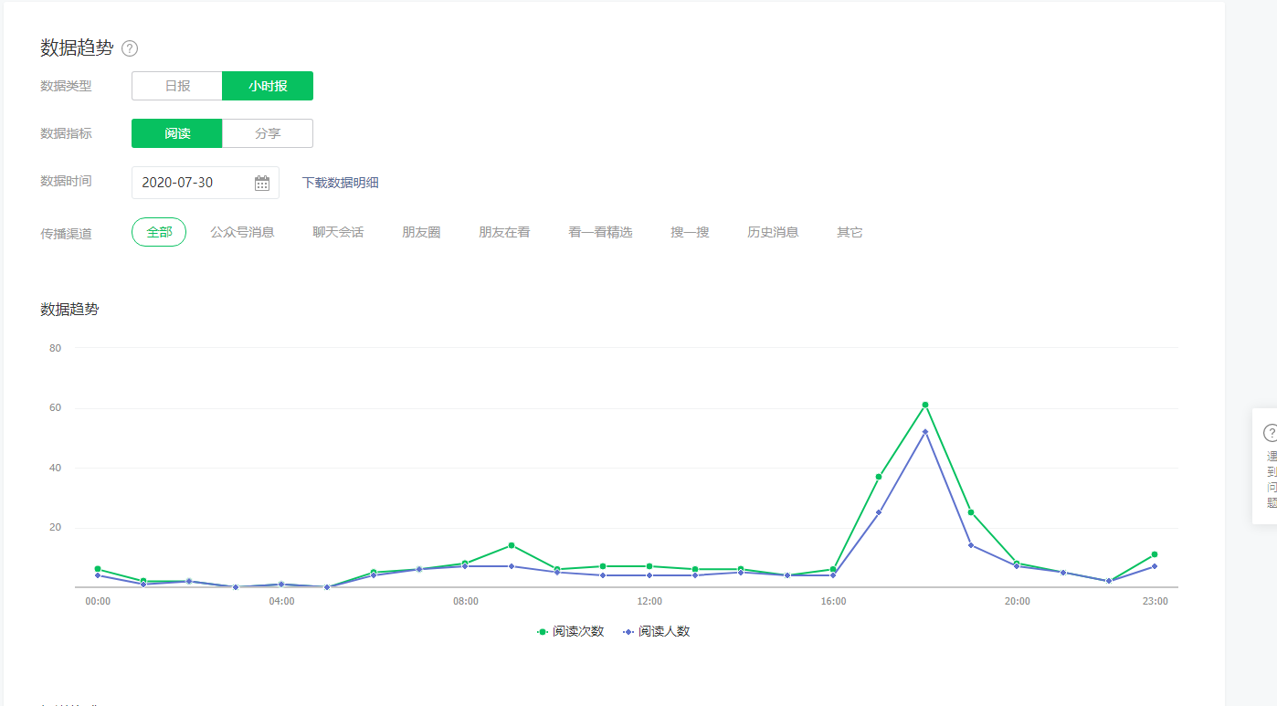1277x706 pixels.
Task: Select the 分享 metric
Action: tap(268, 133)
